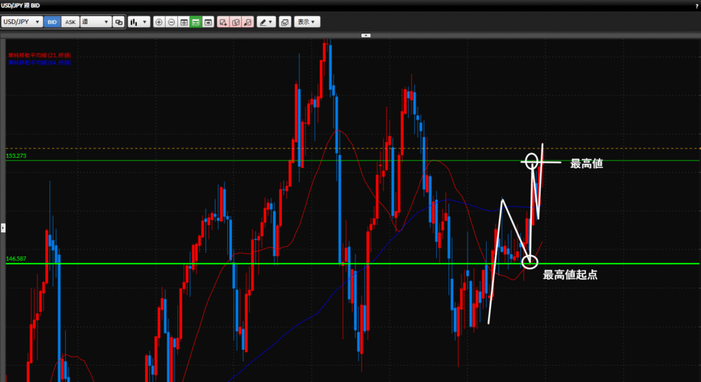The image size is (701, 382).
Task: Click the help question mark icon
Action: (695, 5)
